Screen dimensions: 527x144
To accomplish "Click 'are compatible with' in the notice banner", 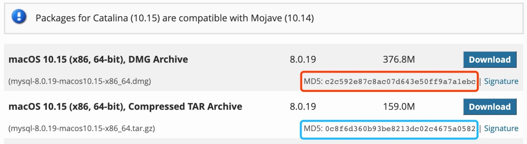I will pyautogui.click(x=205, y=18).
